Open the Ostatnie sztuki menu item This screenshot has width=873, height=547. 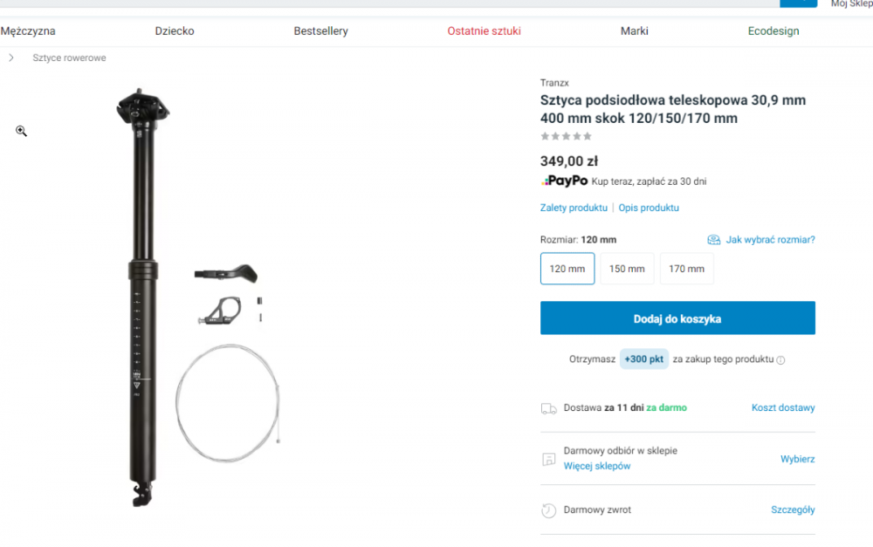(484, 31)
